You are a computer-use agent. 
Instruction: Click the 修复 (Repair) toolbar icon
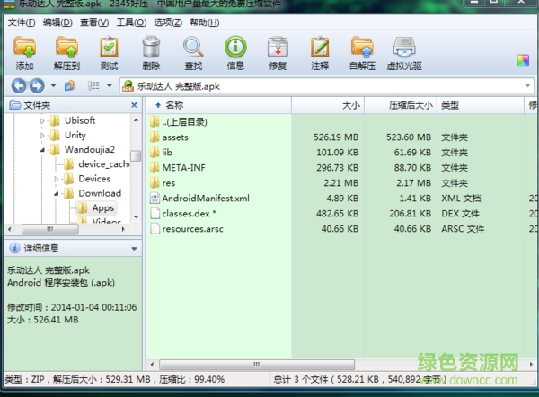point(278,51)
